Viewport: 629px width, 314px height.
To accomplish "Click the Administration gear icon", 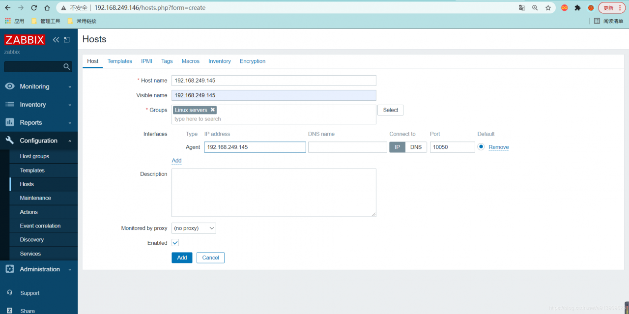I will [x=9, y=269].
